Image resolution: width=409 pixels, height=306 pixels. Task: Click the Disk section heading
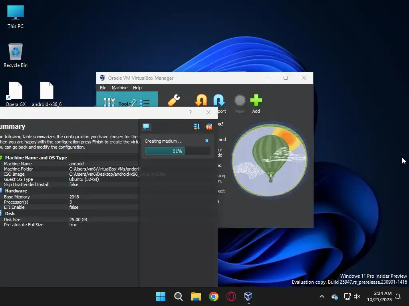coord(10,214)
